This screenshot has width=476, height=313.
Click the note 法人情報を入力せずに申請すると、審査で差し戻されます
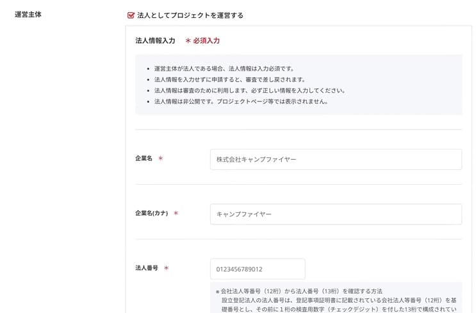tap(230, 80)
